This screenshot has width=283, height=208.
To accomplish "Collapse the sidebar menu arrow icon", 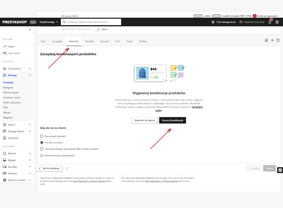I will tap(30, 30).
